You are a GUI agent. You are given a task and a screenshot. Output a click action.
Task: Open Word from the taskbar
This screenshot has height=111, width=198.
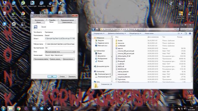click(34, 109)
